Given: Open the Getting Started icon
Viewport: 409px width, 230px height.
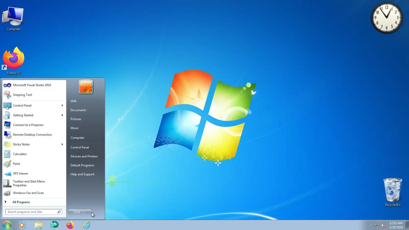Looking at the screenshot, I should tap(7, 115).
